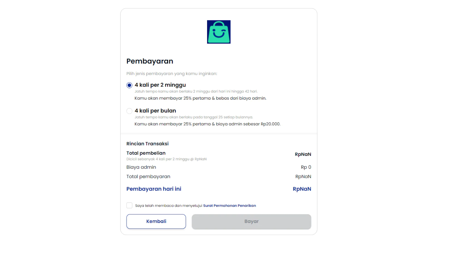This screenshot has width=452, height=254.
Task: Select the "4 kali per 2 minggu" radio button
Action: 129,85
